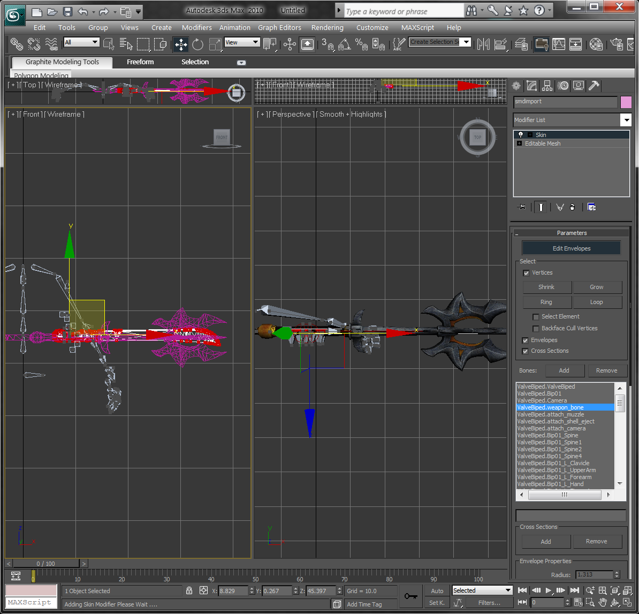Open the Hierarchy command panel tab
This screenshot has width=639, height=614.
click(547, 86)
